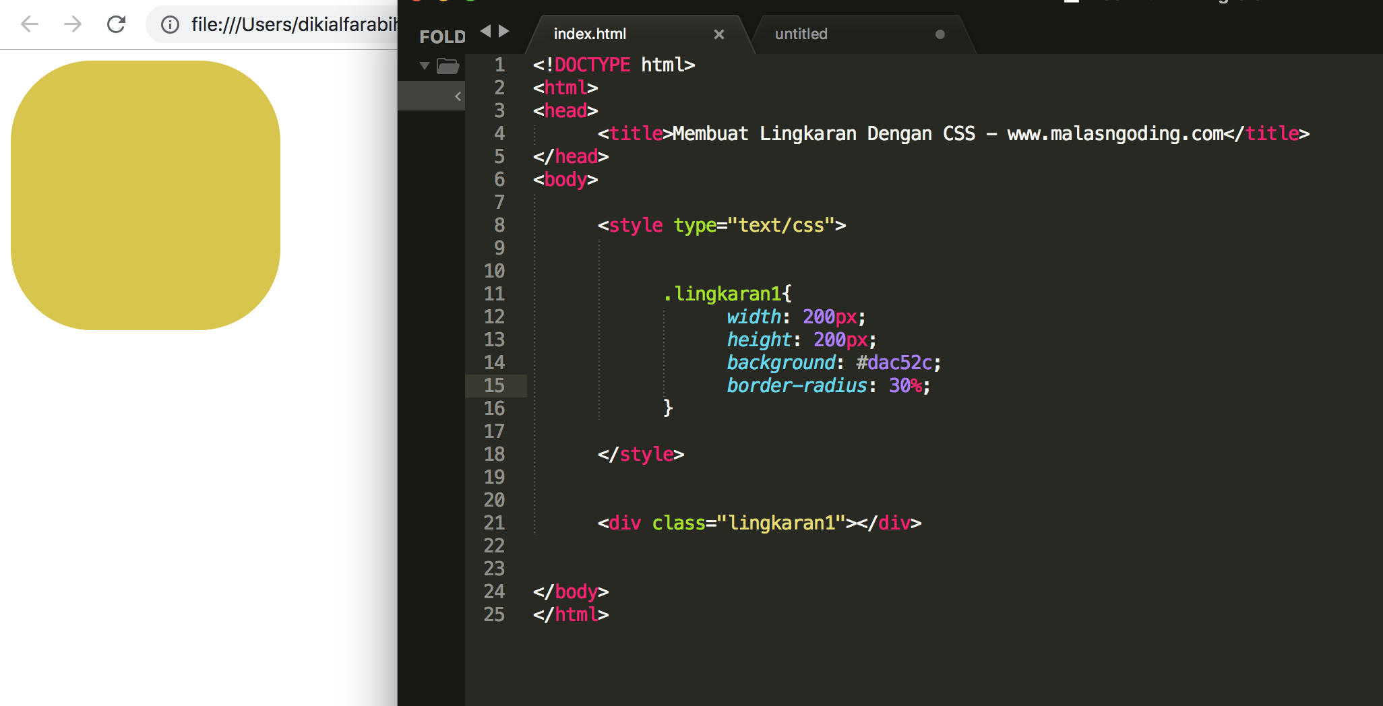This screenshot has width=1383, height=706.
Task: Click the opening head tag on line 3
Action: [565, 110]
